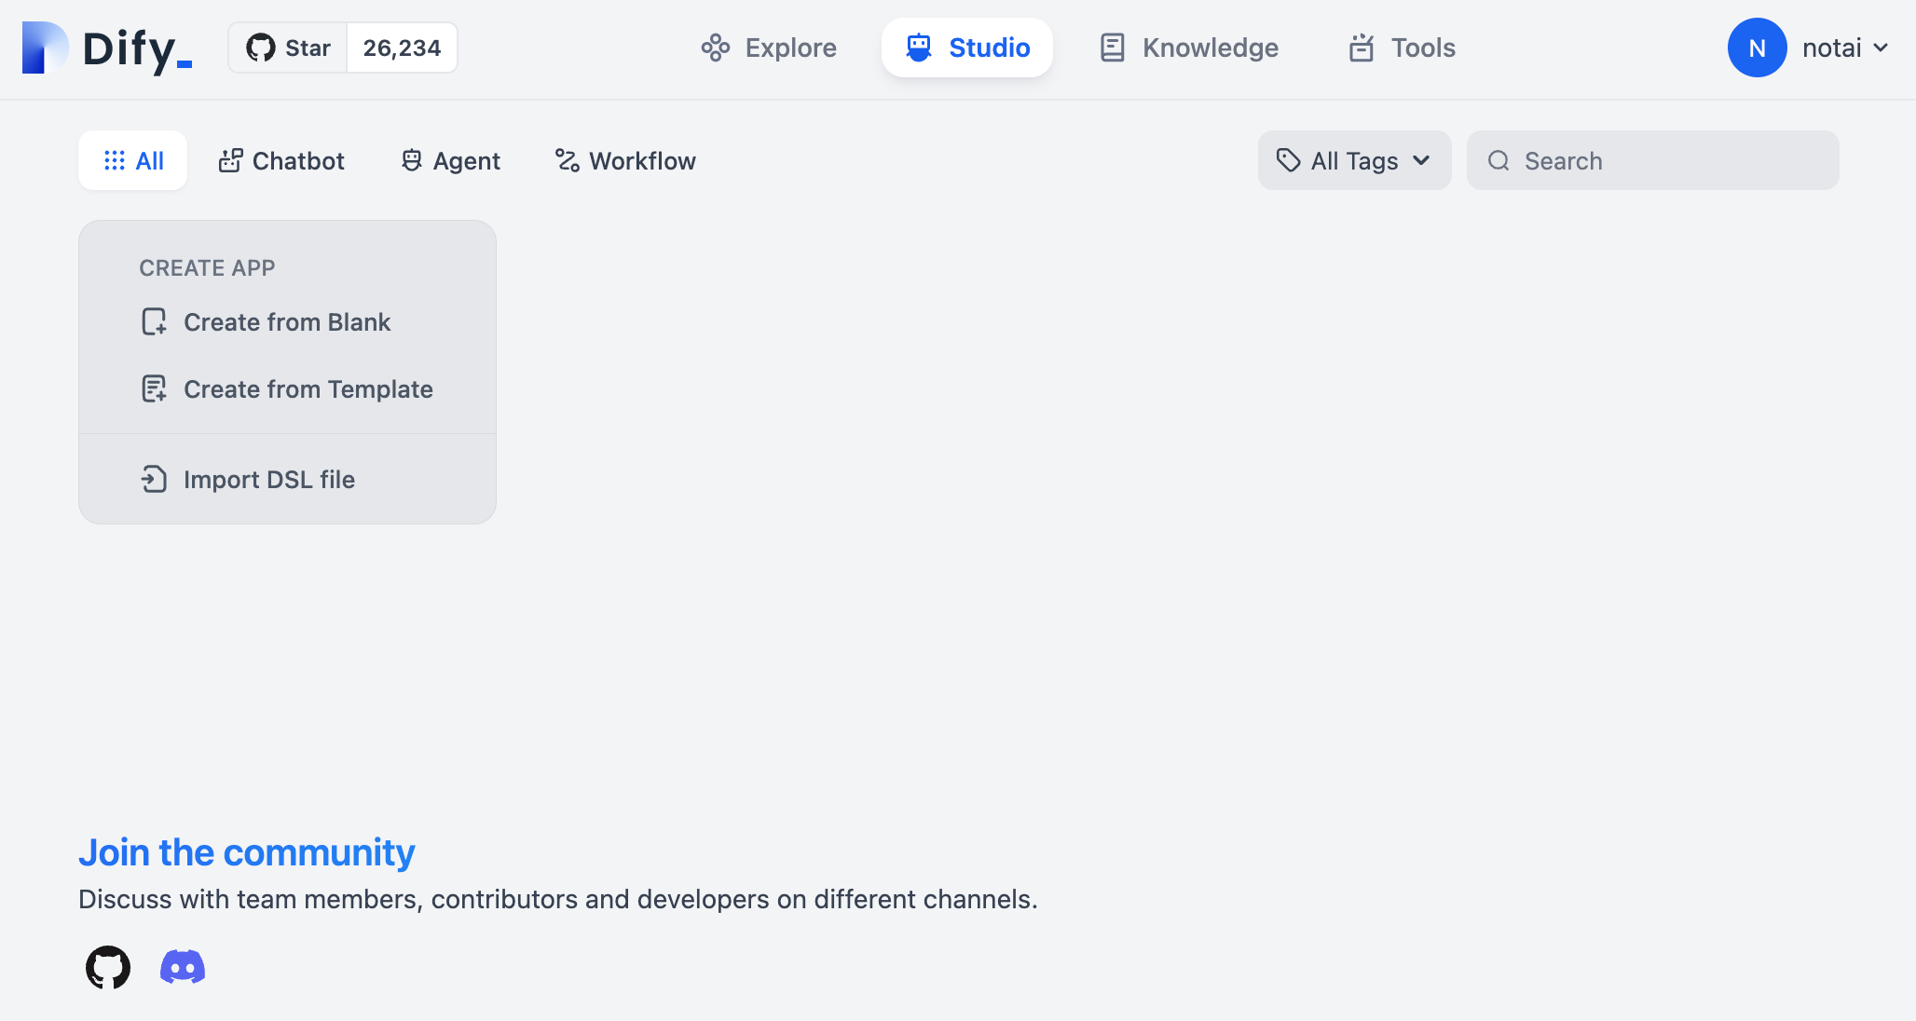Click the Import DSL file icon
The width and height of the screenshot is (1916, 1021).
154,479
